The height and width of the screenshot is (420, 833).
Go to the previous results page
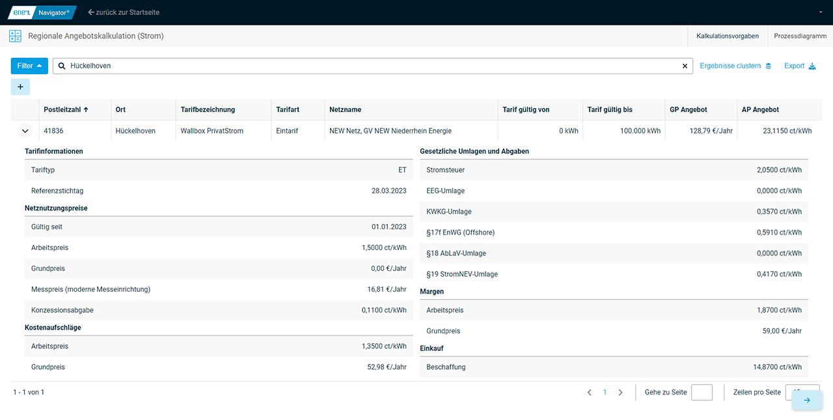590,393
